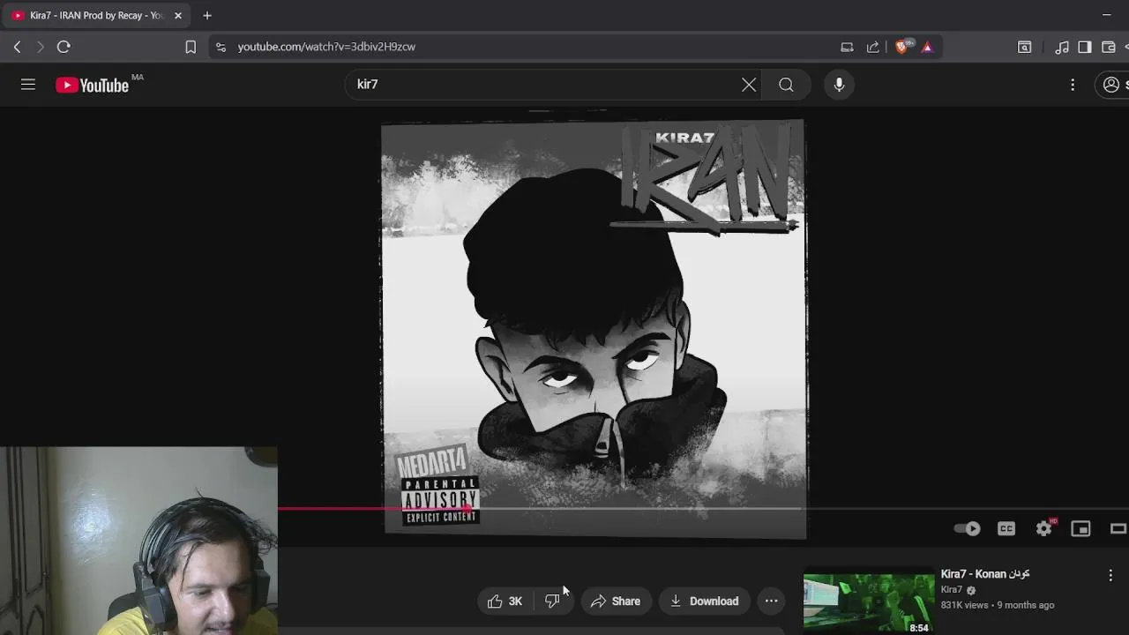This screenshot has width=1129, height=635.
Task: Open more actions menu beside Download
Action: 771,601
